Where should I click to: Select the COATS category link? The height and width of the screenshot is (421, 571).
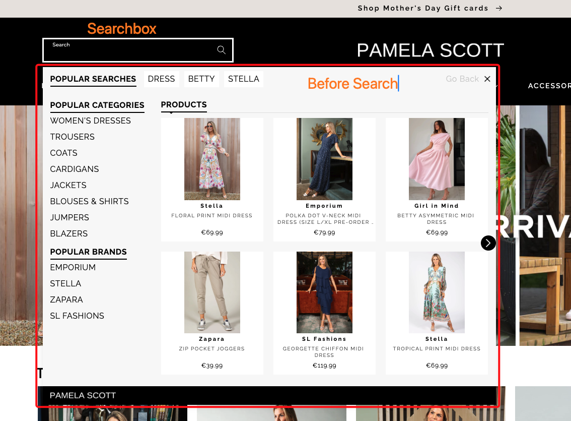(x=63, y=153)
